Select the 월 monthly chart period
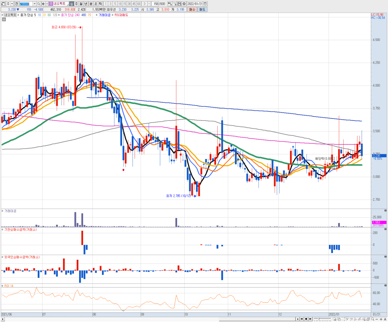This screenshot has width=388, height=322. (81, 4)
